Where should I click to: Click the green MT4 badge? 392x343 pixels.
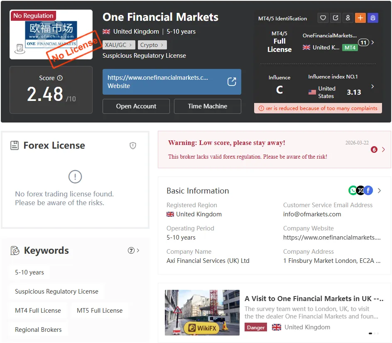point(350,47)
